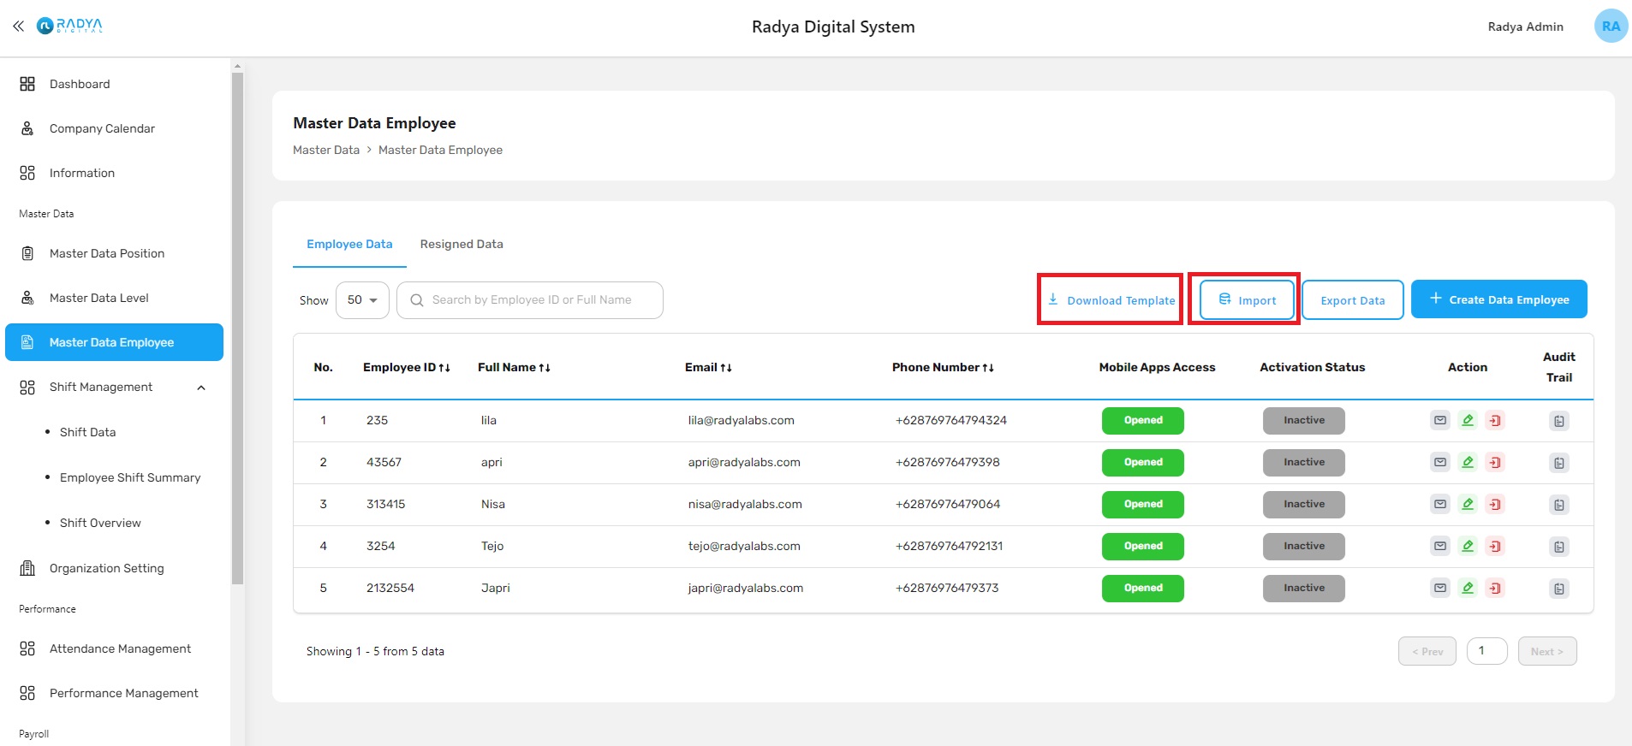Edit employee Japri with pencil icon

pos(1468,588)
